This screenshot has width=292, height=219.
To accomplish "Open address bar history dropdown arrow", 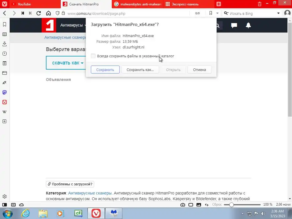I will (217, 13).
